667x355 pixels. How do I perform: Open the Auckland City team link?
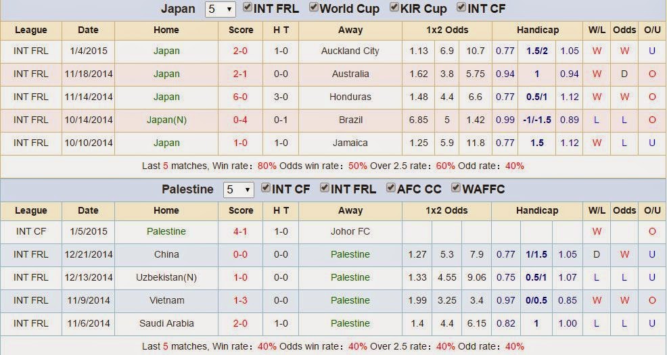[x=350, y=51]
